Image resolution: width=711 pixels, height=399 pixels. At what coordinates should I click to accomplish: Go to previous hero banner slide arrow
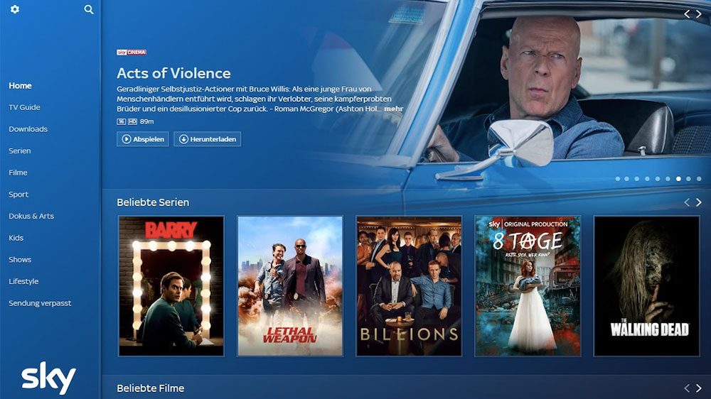[x=687, y=14]
